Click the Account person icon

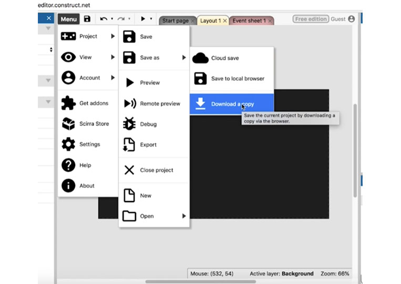(68, 78)
